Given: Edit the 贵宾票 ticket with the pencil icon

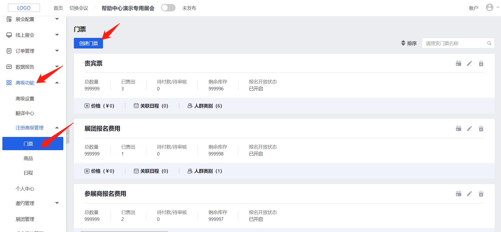Looking at the screenshot, I should pos(469,64).
